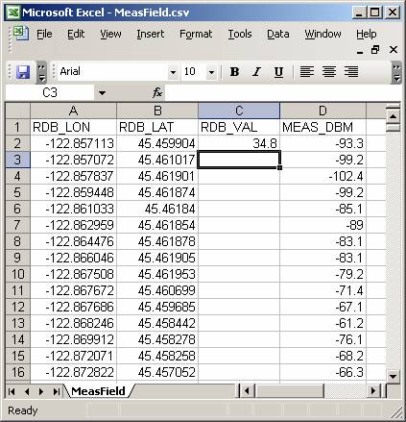Open the font size 10 dropdown

coord(211,72)
